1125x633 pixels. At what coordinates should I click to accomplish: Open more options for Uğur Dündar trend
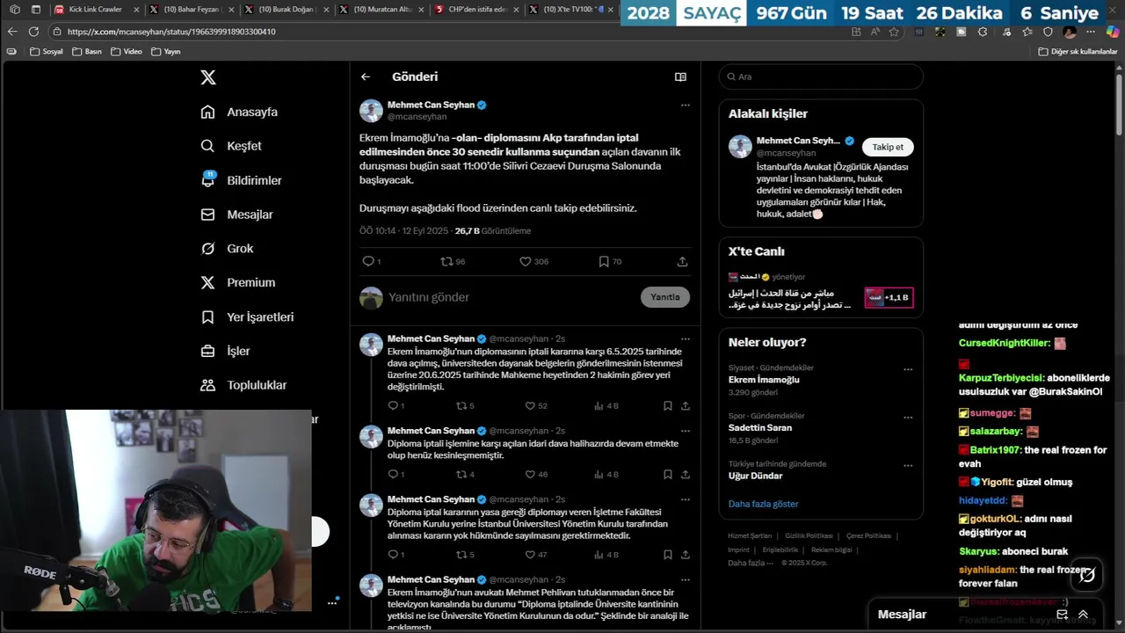[908, 465]
